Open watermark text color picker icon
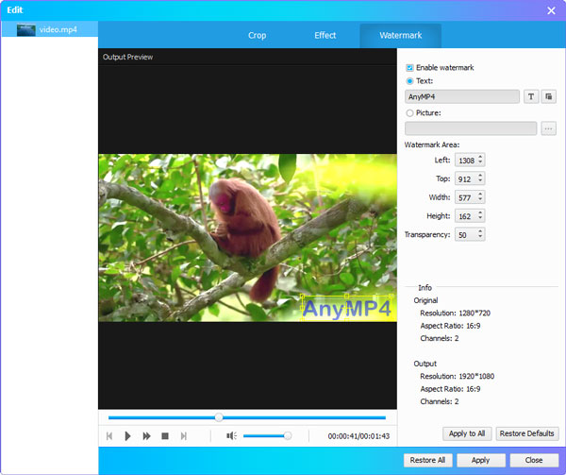Viewport: 566px width, 475px height. tap(549, 96)
